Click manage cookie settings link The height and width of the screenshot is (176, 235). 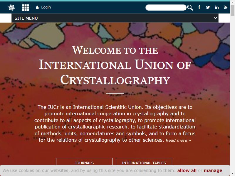pyautogui.click(x=213, y=170)
